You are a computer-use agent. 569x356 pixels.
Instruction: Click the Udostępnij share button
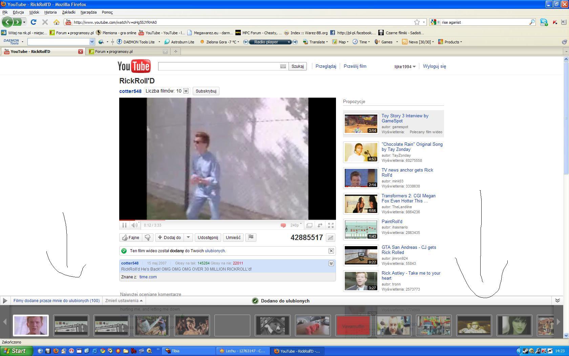click(208, 238)
